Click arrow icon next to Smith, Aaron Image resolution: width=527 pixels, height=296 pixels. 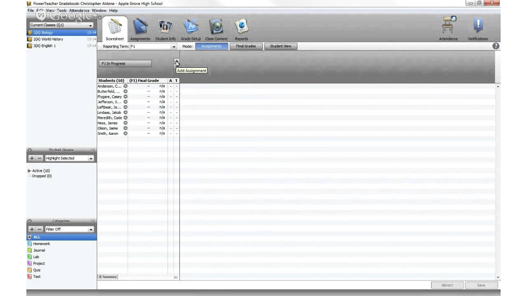tap(126, 134)
